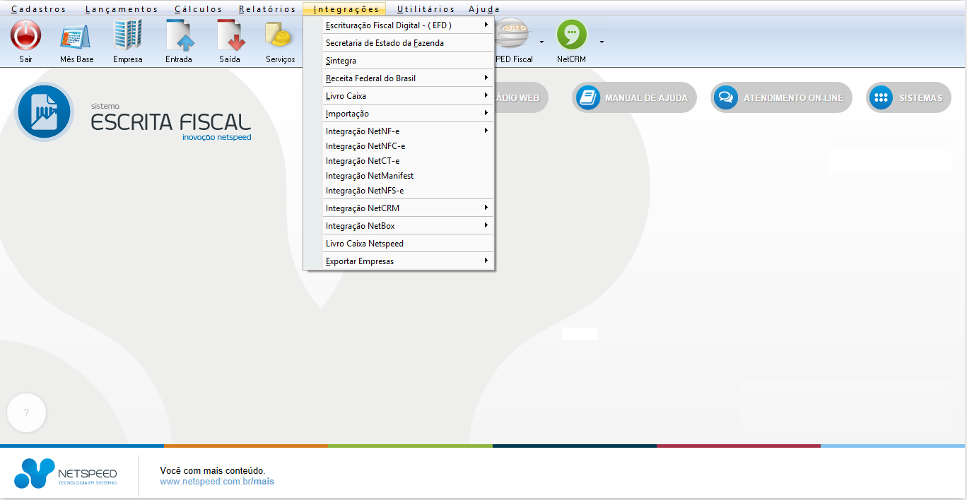The height and width of the screenshot is (500, 967).
Task: Launch the NetCRM chat icon
Action: tap(572, 35)
